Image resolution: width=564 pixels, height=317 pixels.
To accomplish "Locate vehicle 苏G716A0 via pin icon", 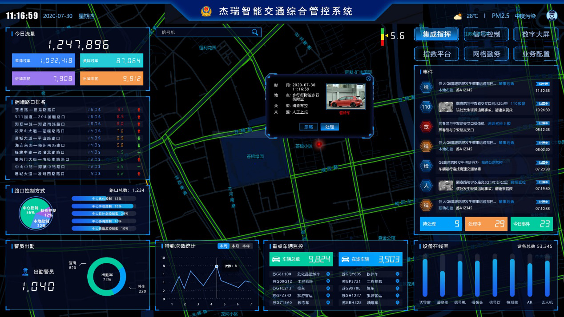I will coord(328,302).
